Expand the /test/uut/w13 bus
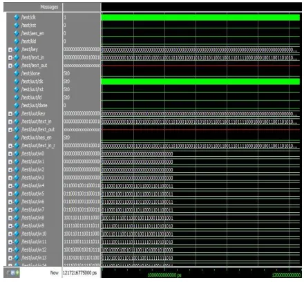This screenshot has height=282, width=304. [10, 258]
